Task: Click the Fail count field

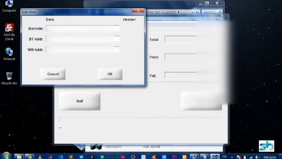Action: click(x=181, y=76)
